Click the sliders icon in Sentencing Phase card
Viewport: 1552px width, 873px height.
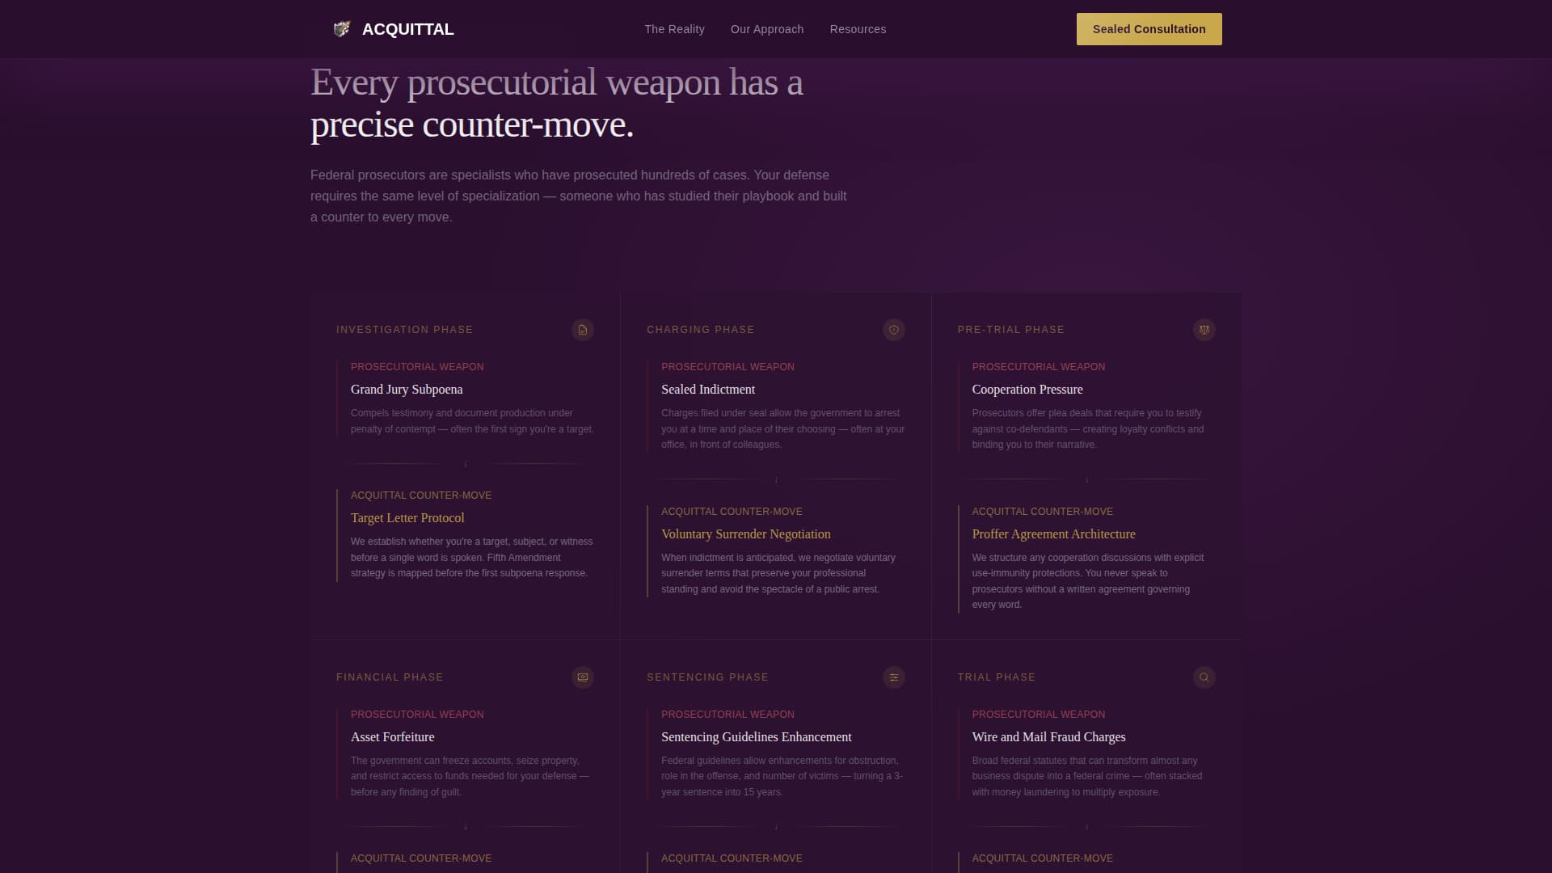coord(893,677)
